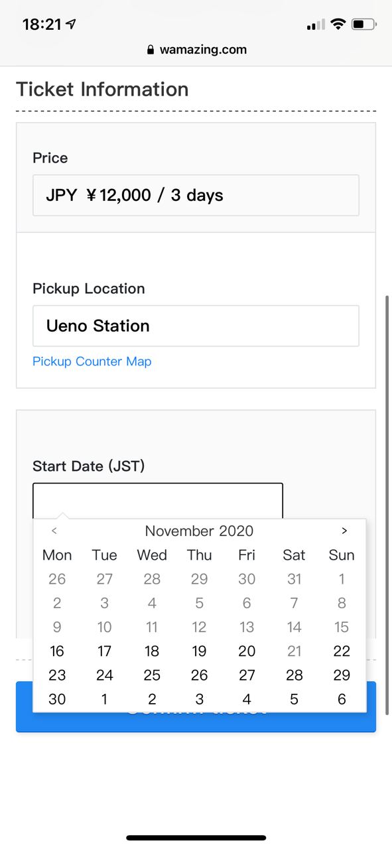
Task: Select Sunday November 29
Action: 342,675
